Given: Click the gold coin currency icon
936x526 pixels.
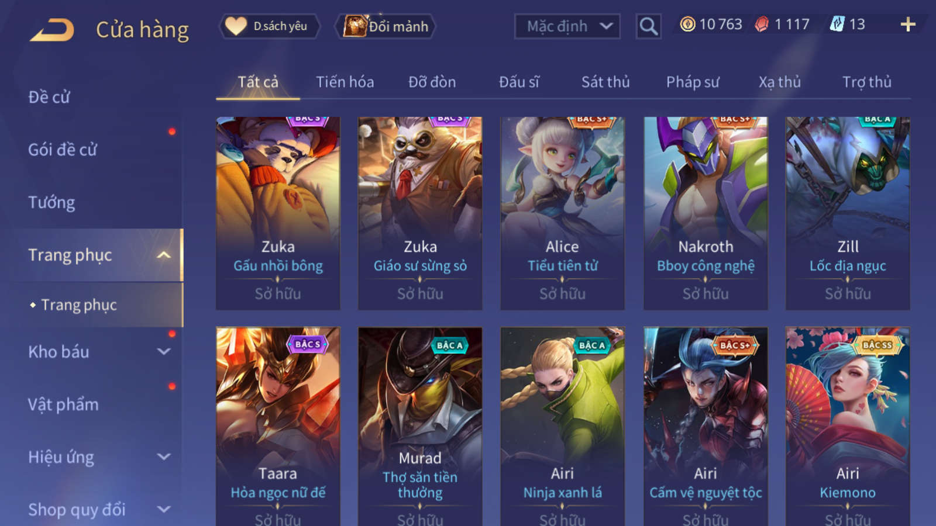Looking at the screenshot, I should click(x=687, y=24).
